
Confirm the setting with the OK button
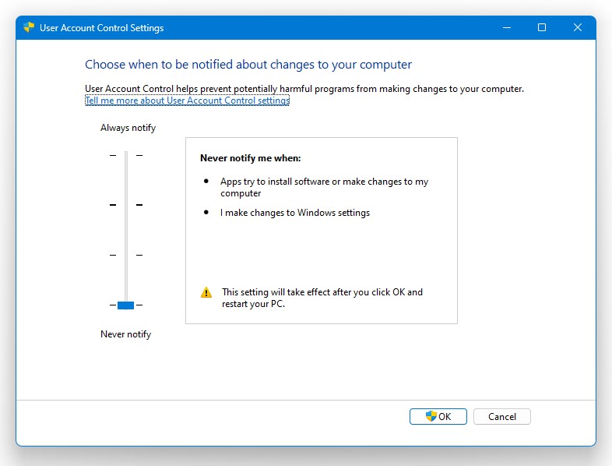click(x=438, y=417)
